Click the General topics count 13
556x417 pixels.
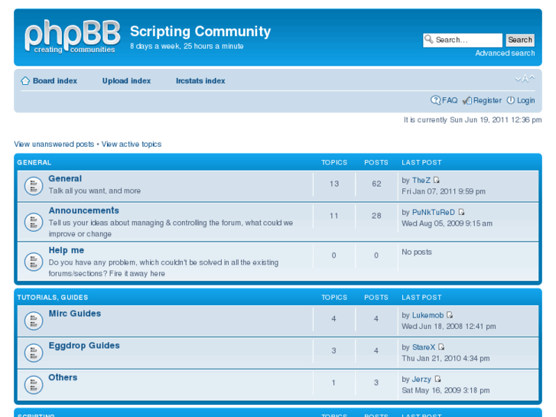coord(334,184)
